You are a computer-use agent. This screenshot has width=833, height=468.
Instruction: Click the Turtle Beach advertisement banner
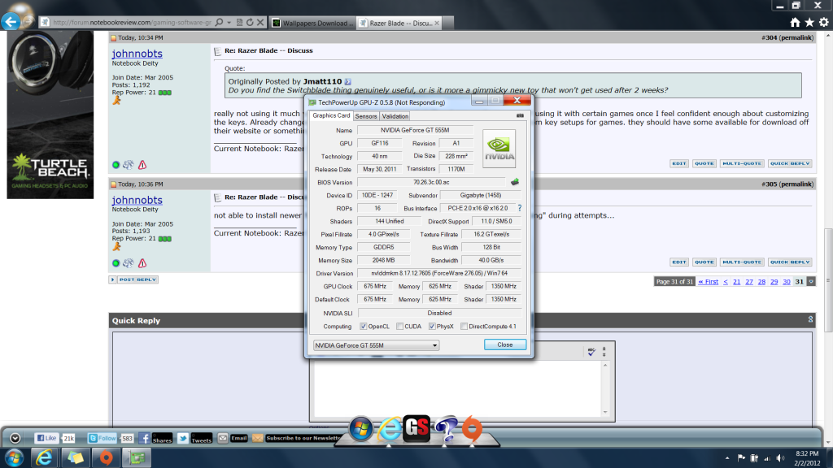[x=50, y=115]
